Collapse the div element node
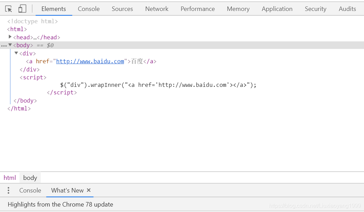The image size is (364, 212). click(x=16, y=53)
